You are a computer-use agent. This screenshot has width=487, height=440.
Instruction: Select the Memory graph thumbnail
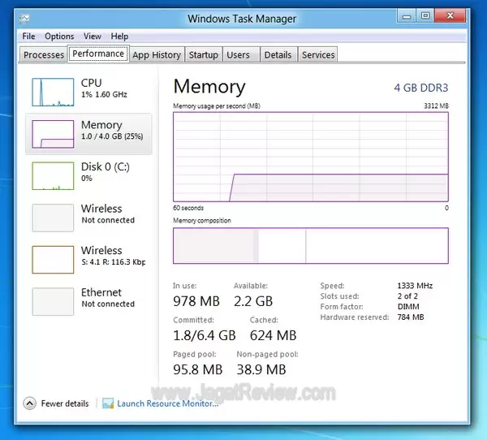coord(53,134)
